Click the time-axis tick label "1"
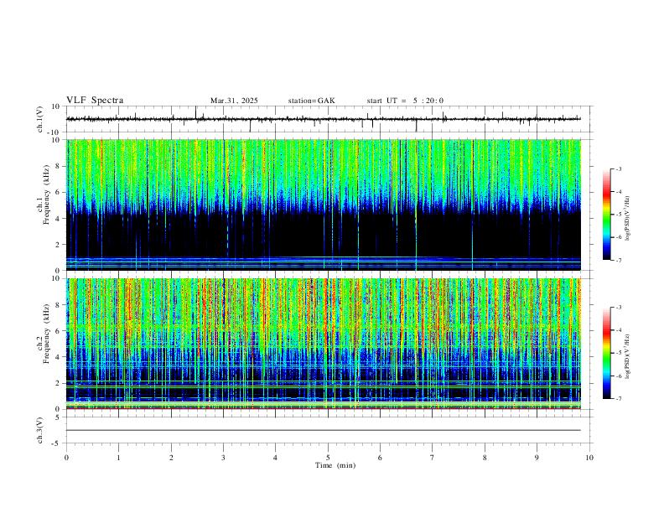Viewport: 664px width, 513px height. point(118,458)
